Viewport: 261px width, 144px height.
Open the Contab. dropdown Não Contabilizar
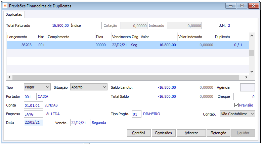pos(237,114)
